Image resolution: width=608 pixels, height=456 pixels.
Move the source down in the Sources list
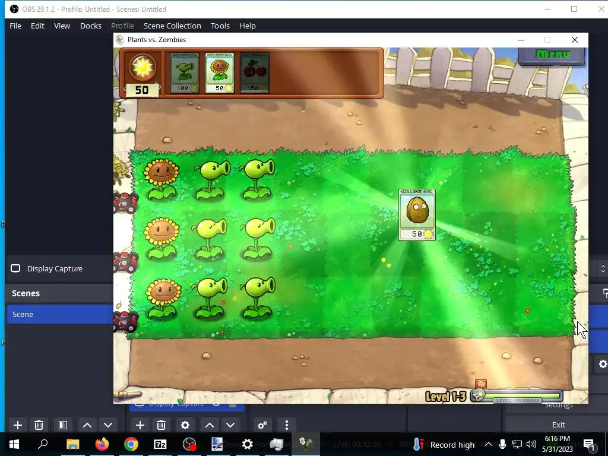(x=230, y=425)
